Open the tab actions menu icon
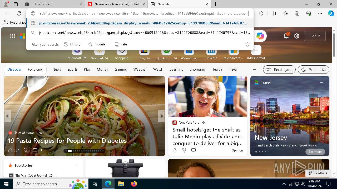The width and height of the screenshot is (337, 189). pyautogui.click(x=16, y=4)
